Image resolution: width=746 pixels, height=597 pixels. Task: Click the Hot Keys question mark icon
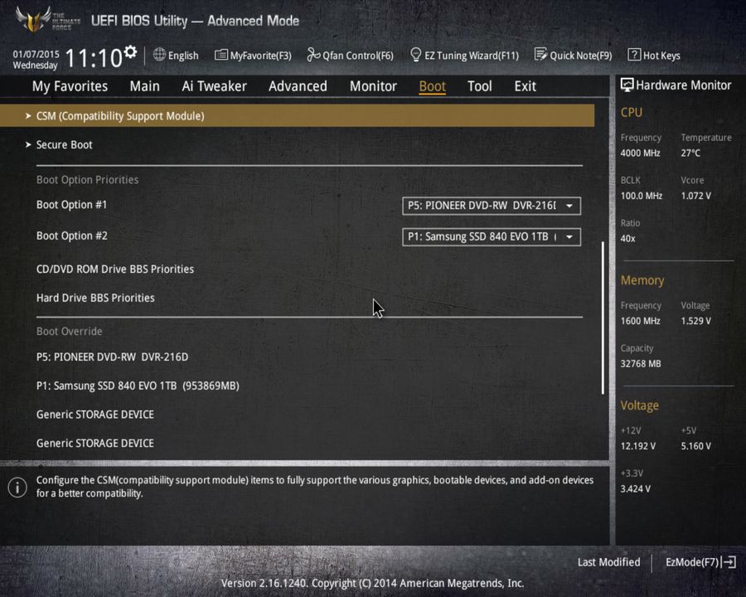click(634, 55)
